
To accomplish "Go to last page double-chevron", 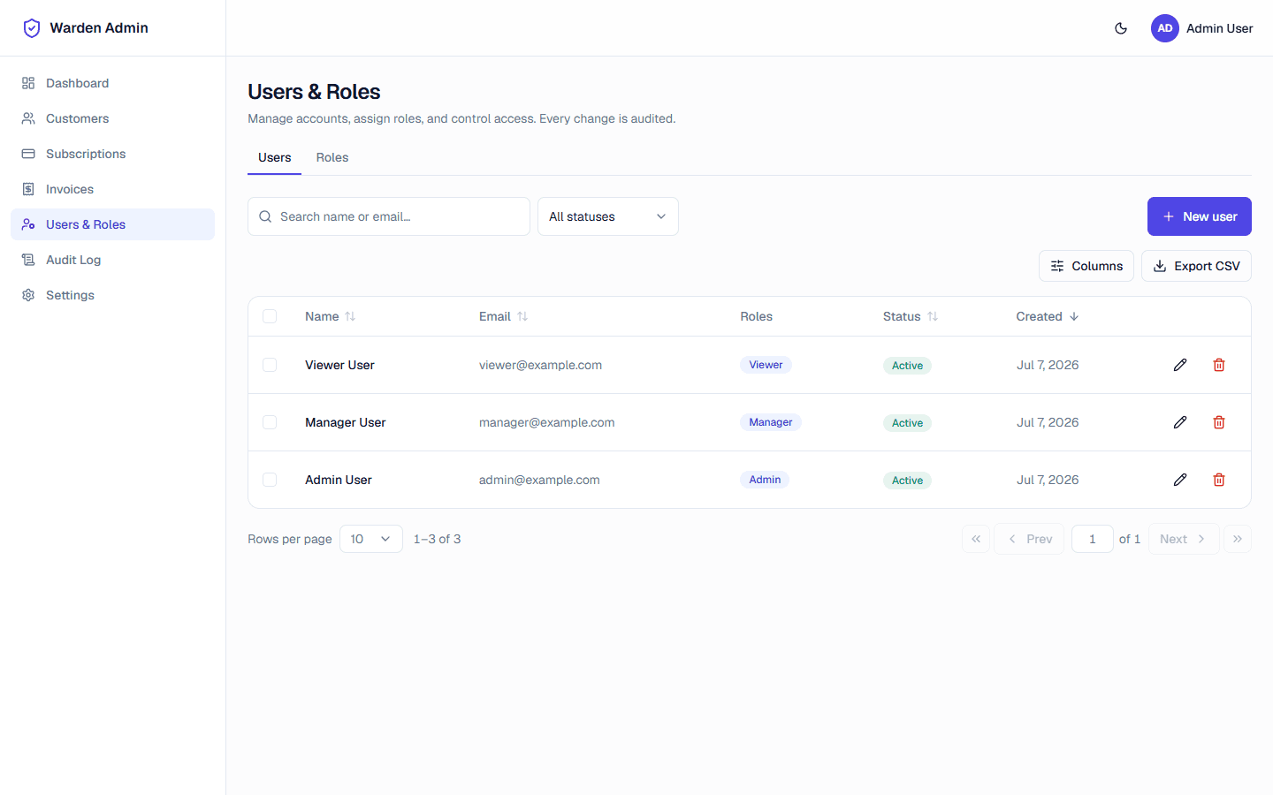I will [1238, 539].
